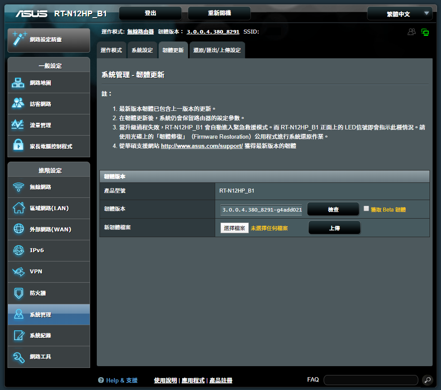The width and height of the screenshot is (441, 390).
Task: Click the 獲取 Beta 韌體 label text
Action: (388, 209)
